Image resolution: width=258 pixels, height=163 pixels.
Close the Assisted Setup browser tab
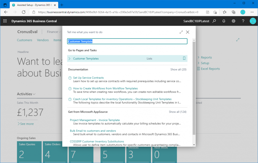tap(55, 5)
